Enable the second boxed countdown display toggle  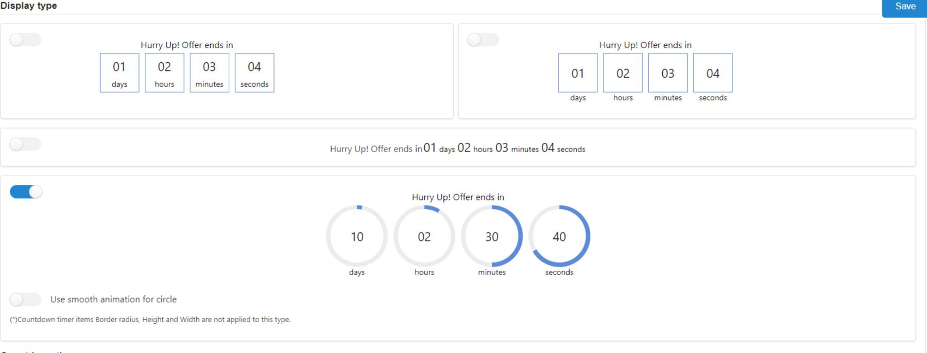tap(483, 40)
